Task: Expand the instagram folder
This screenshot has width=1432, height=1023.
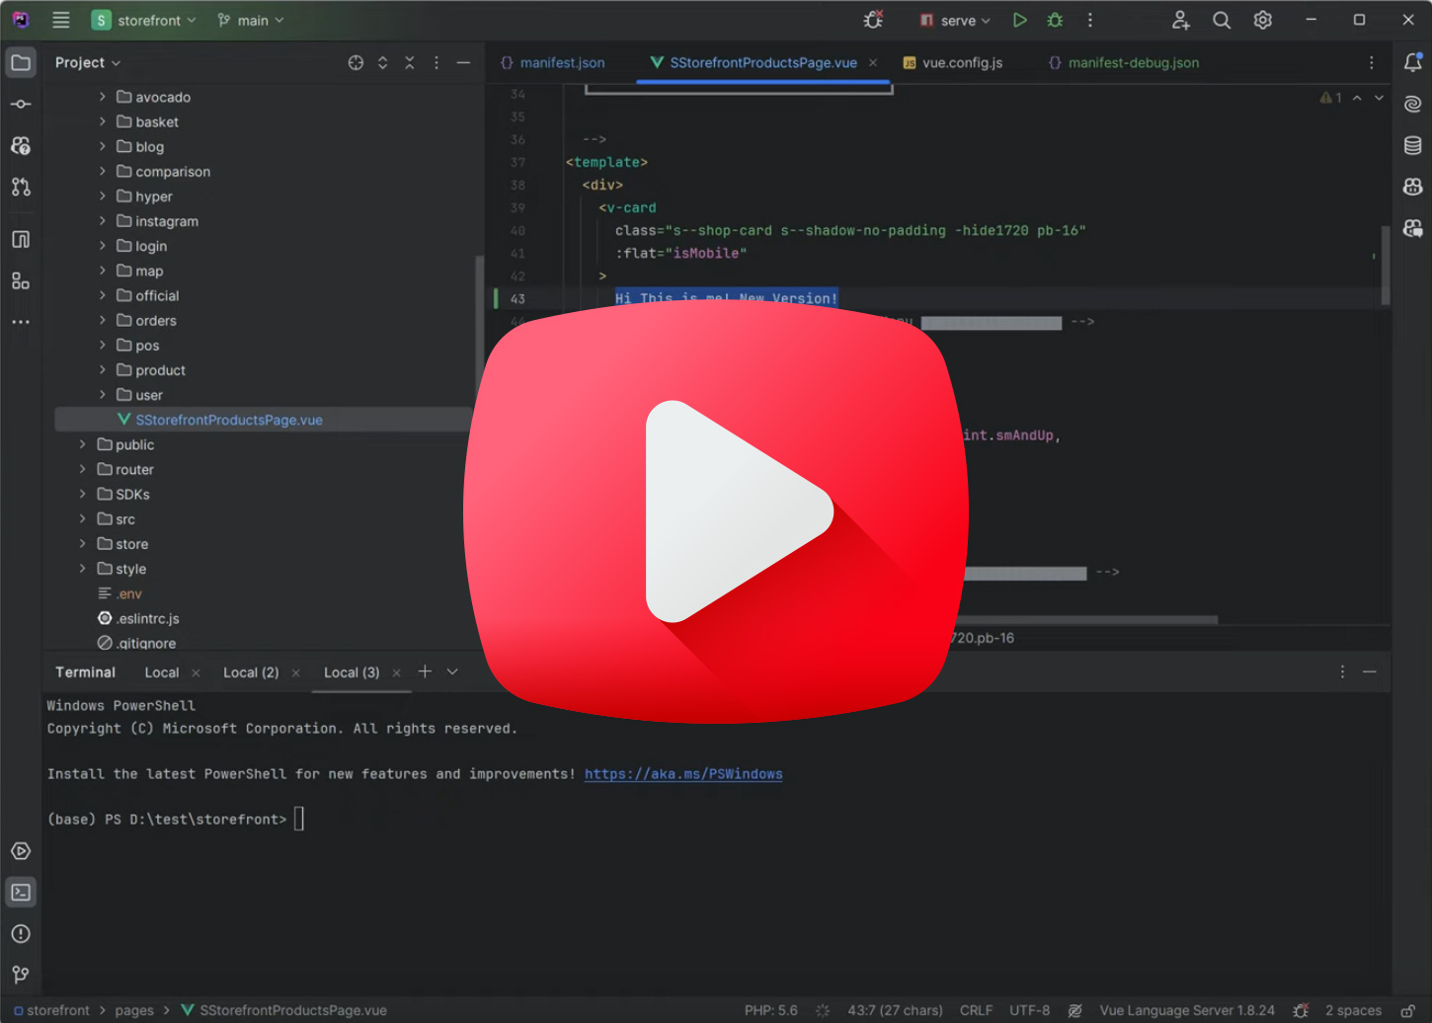Action: click(x=103, y=221)
